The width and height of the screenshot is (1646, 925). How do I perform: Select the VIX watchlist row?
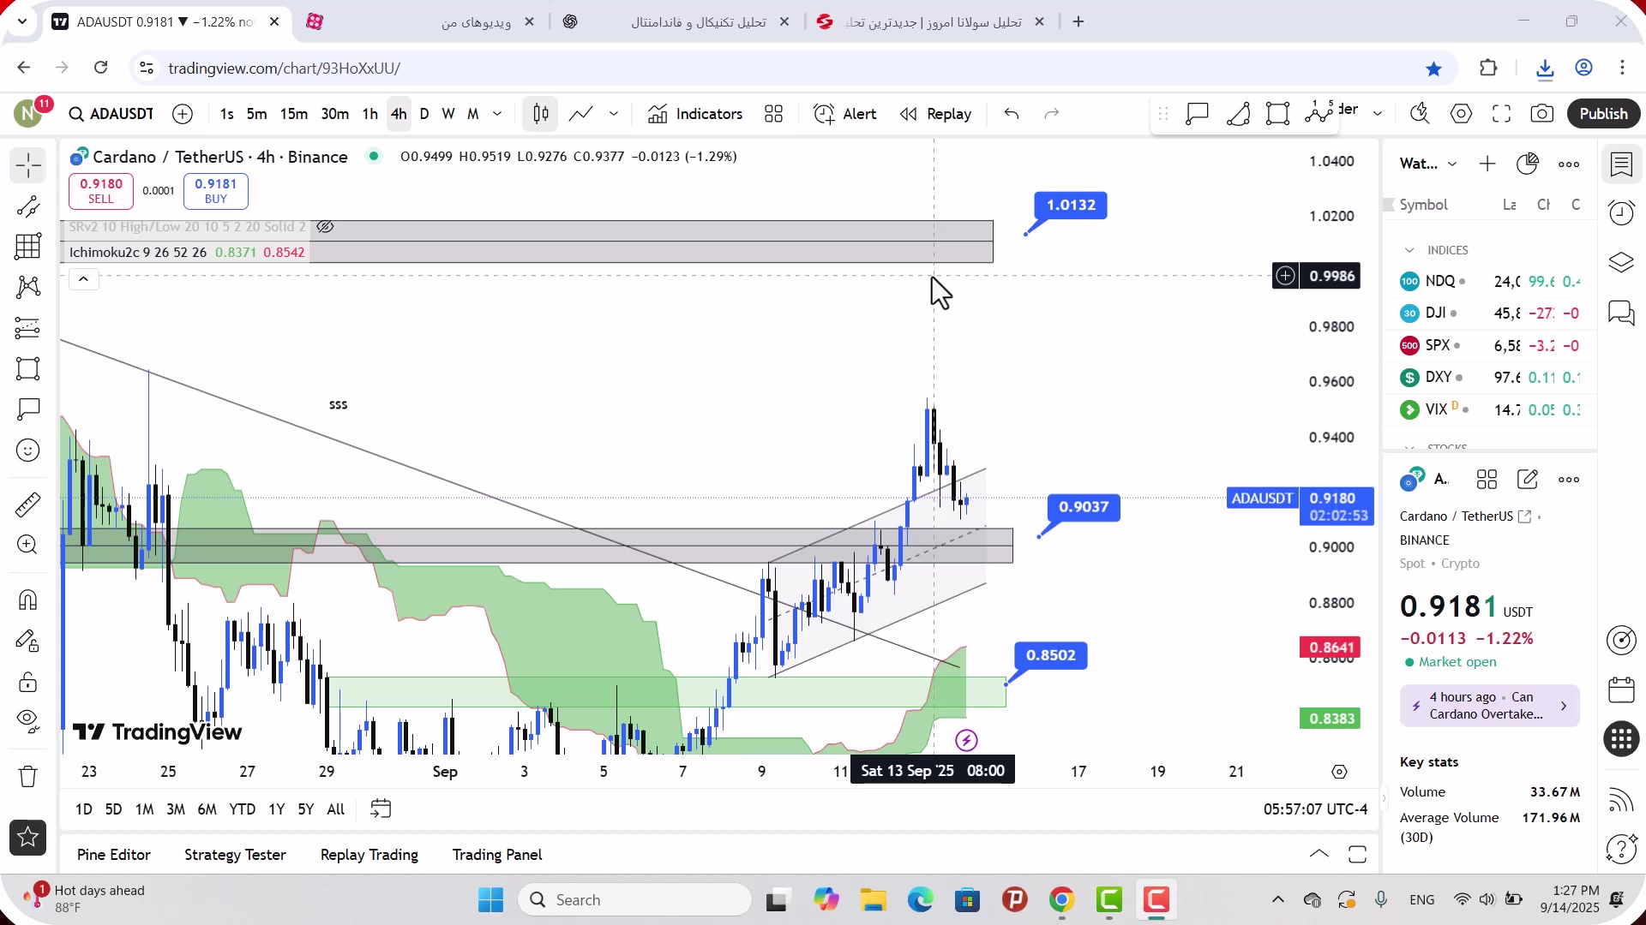click(x=1489, y=409)
